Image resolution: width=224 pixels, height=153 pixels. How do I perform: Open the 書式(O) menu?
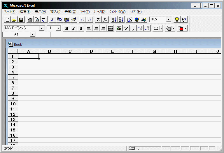[70, 12]
